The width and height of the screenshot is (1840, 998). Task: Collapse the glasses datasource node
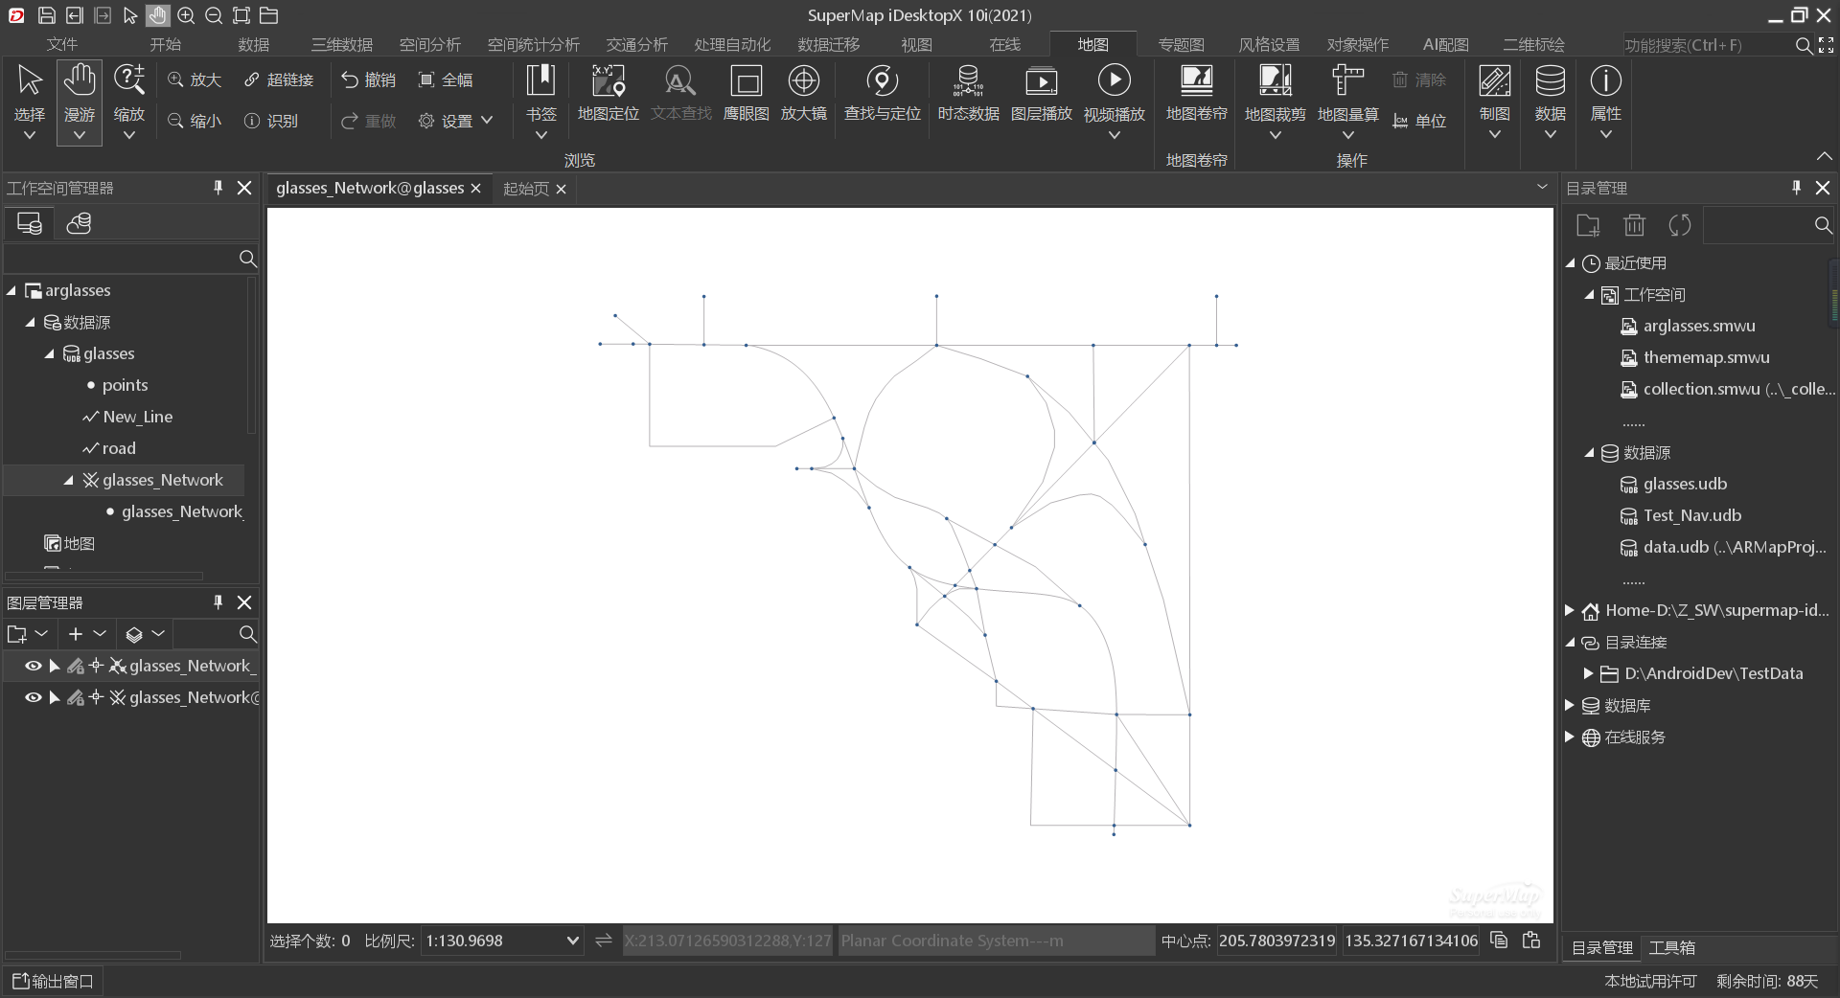(x=50, y=353)
